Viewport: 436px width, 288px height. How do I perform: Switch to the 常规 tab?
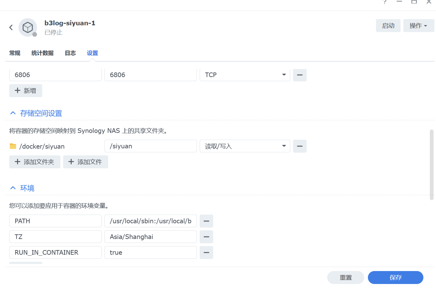click(x=15, y=53)
